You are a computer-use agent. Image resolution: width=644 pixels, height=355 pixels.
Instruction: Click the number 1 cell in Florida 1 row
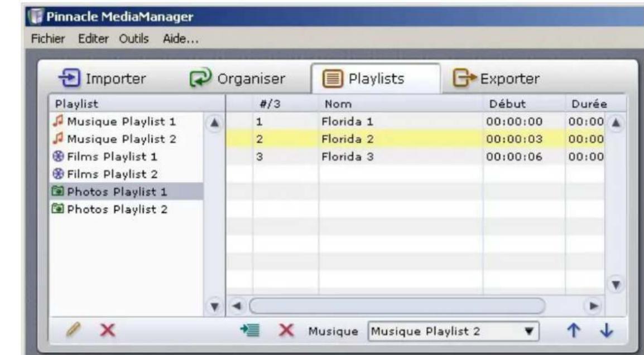coord(259,121)
